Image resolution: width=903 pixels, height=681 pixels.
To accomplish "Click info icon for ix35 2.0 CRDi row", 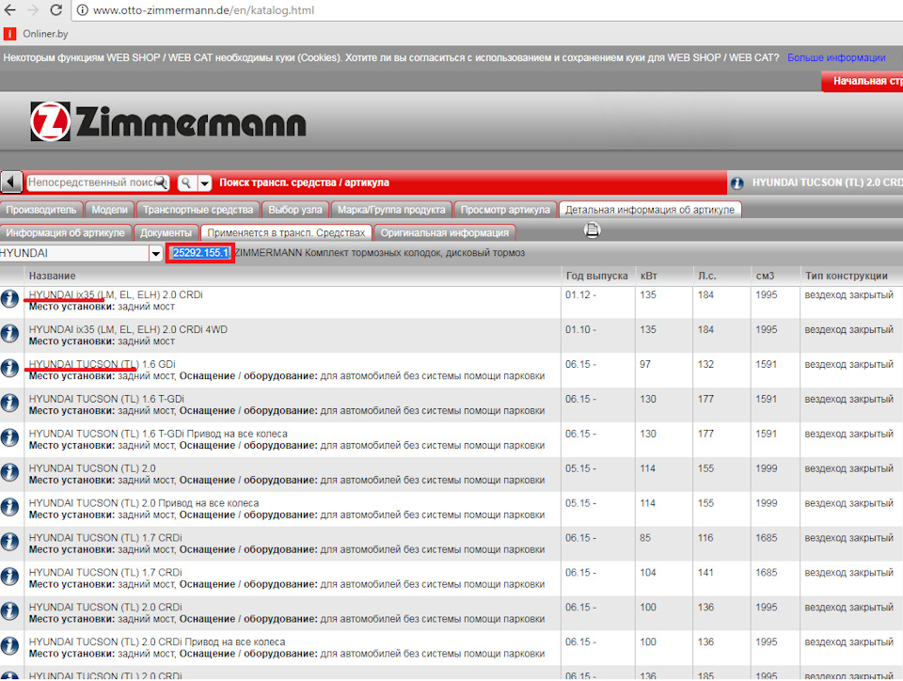I will [9, 299].
